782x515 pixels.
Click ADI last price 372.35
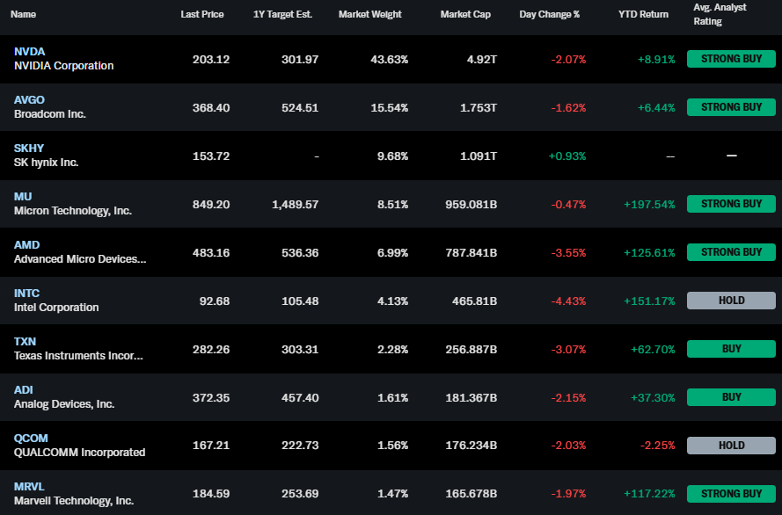pos(211,397)
